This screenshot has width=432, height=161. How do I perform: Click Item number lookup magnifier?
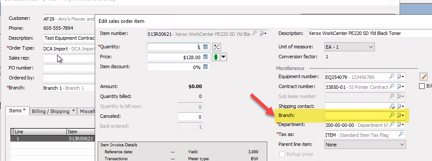click(x=255, y=33)
